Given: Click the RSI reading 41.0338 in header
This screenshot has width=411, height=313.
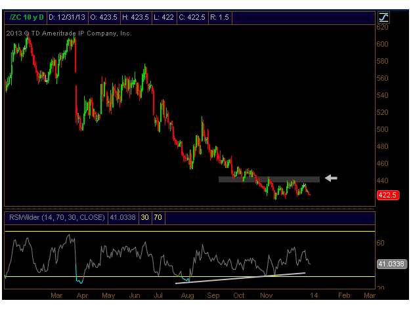Looking at the screenshot, I should point(123,217).
